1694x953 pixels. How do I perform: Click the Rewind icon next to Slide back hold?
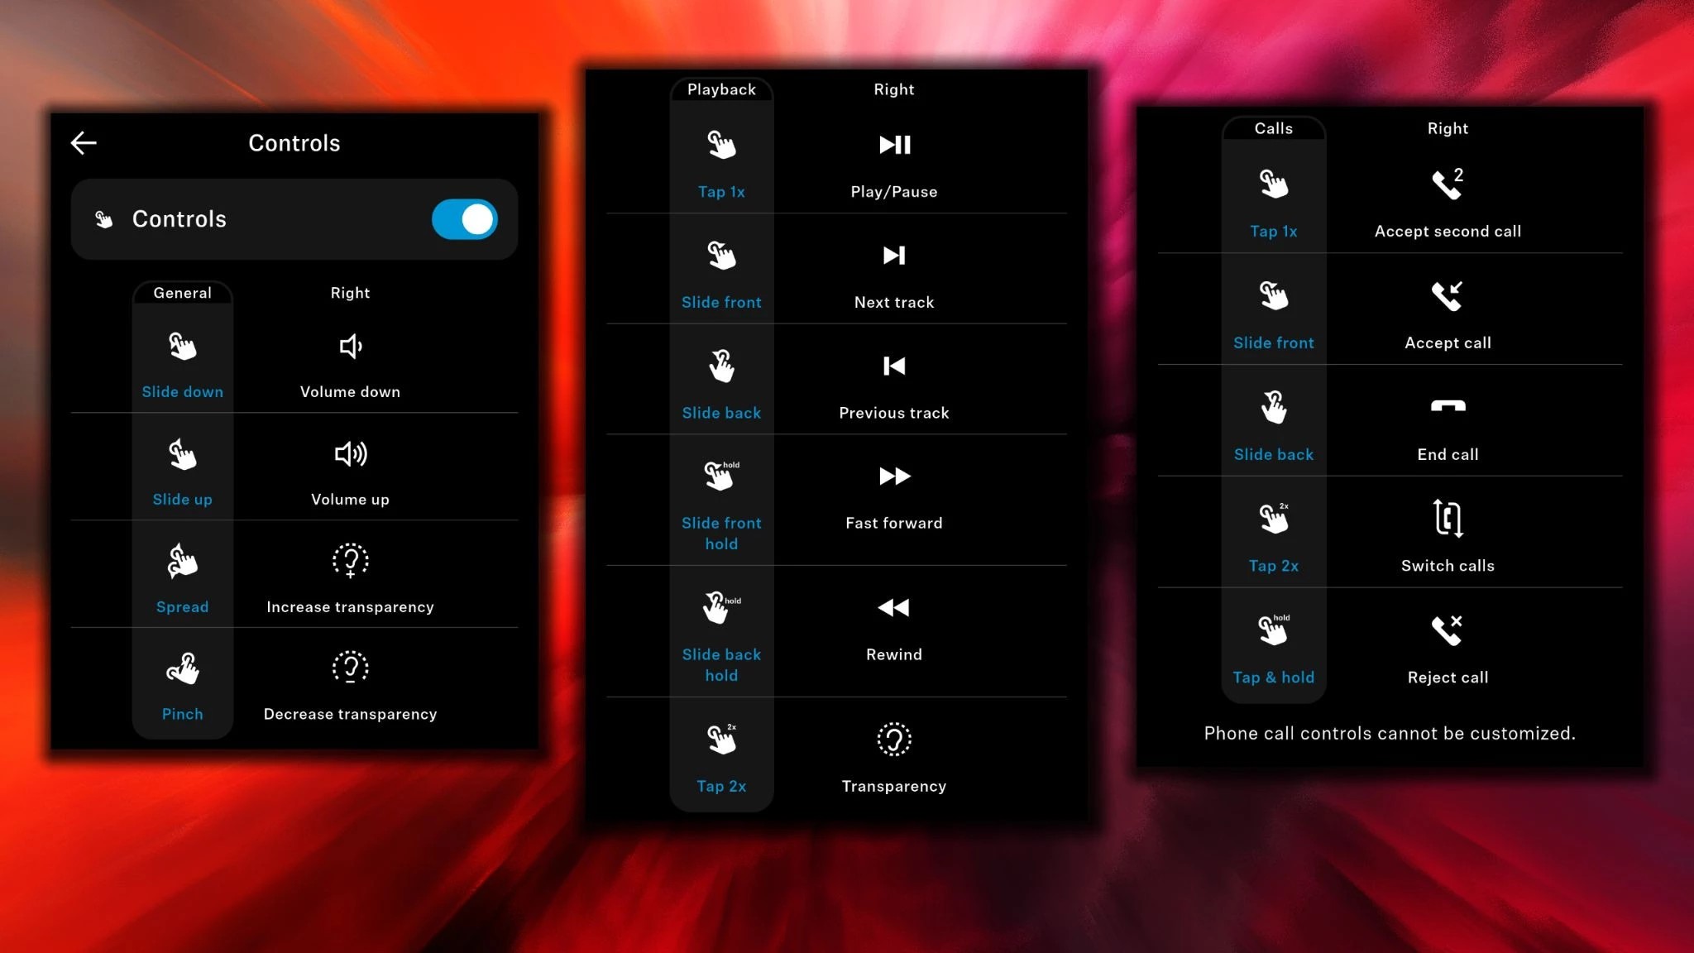coord(893,608)
